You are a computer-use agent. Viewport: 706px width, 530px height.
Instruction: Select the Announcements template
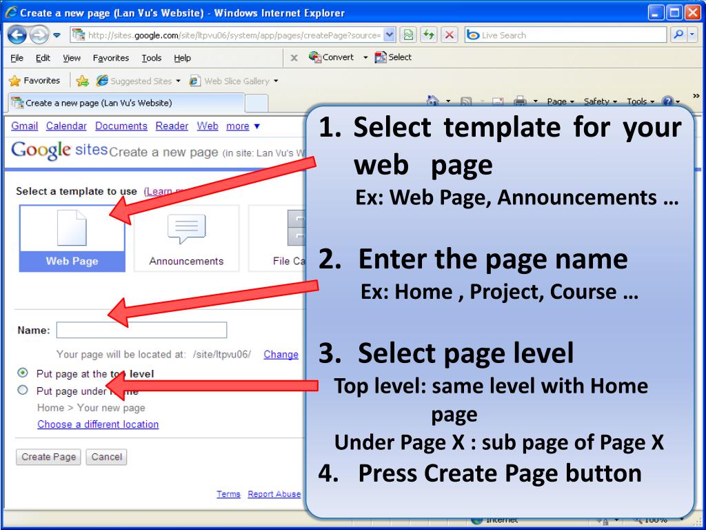[186, 238]
